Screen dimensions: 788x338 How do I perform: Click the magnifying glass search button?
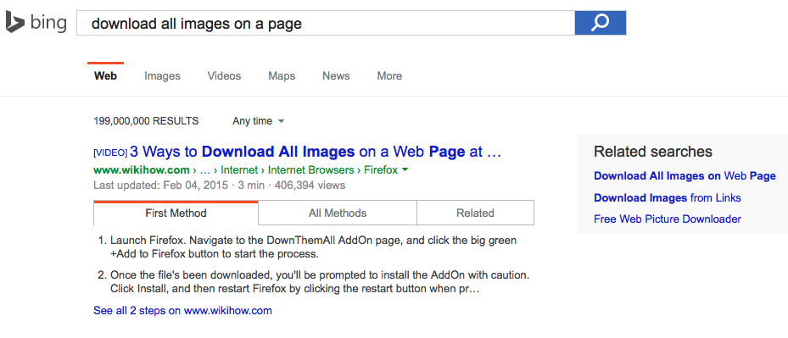tap(600, 23)
